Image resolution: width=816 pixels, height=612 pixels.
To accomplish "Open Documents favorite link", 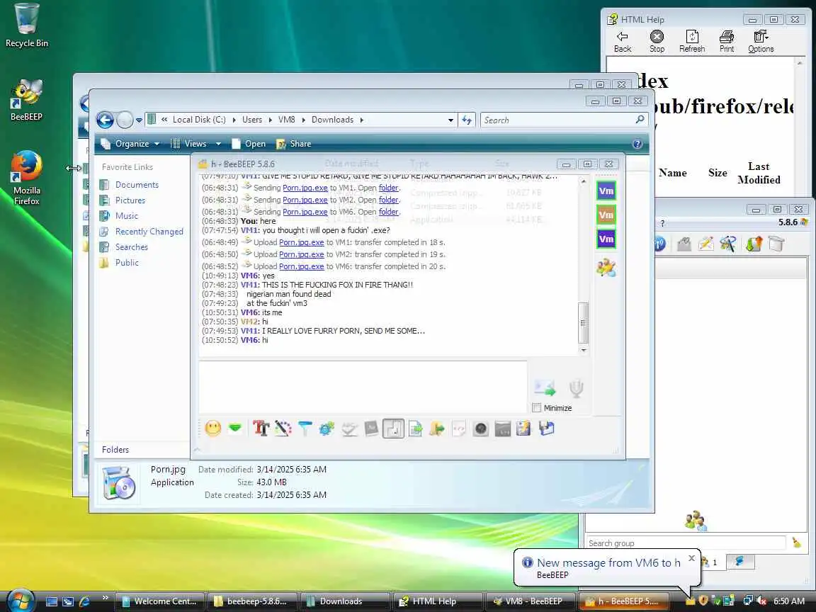I will (137, 185).
